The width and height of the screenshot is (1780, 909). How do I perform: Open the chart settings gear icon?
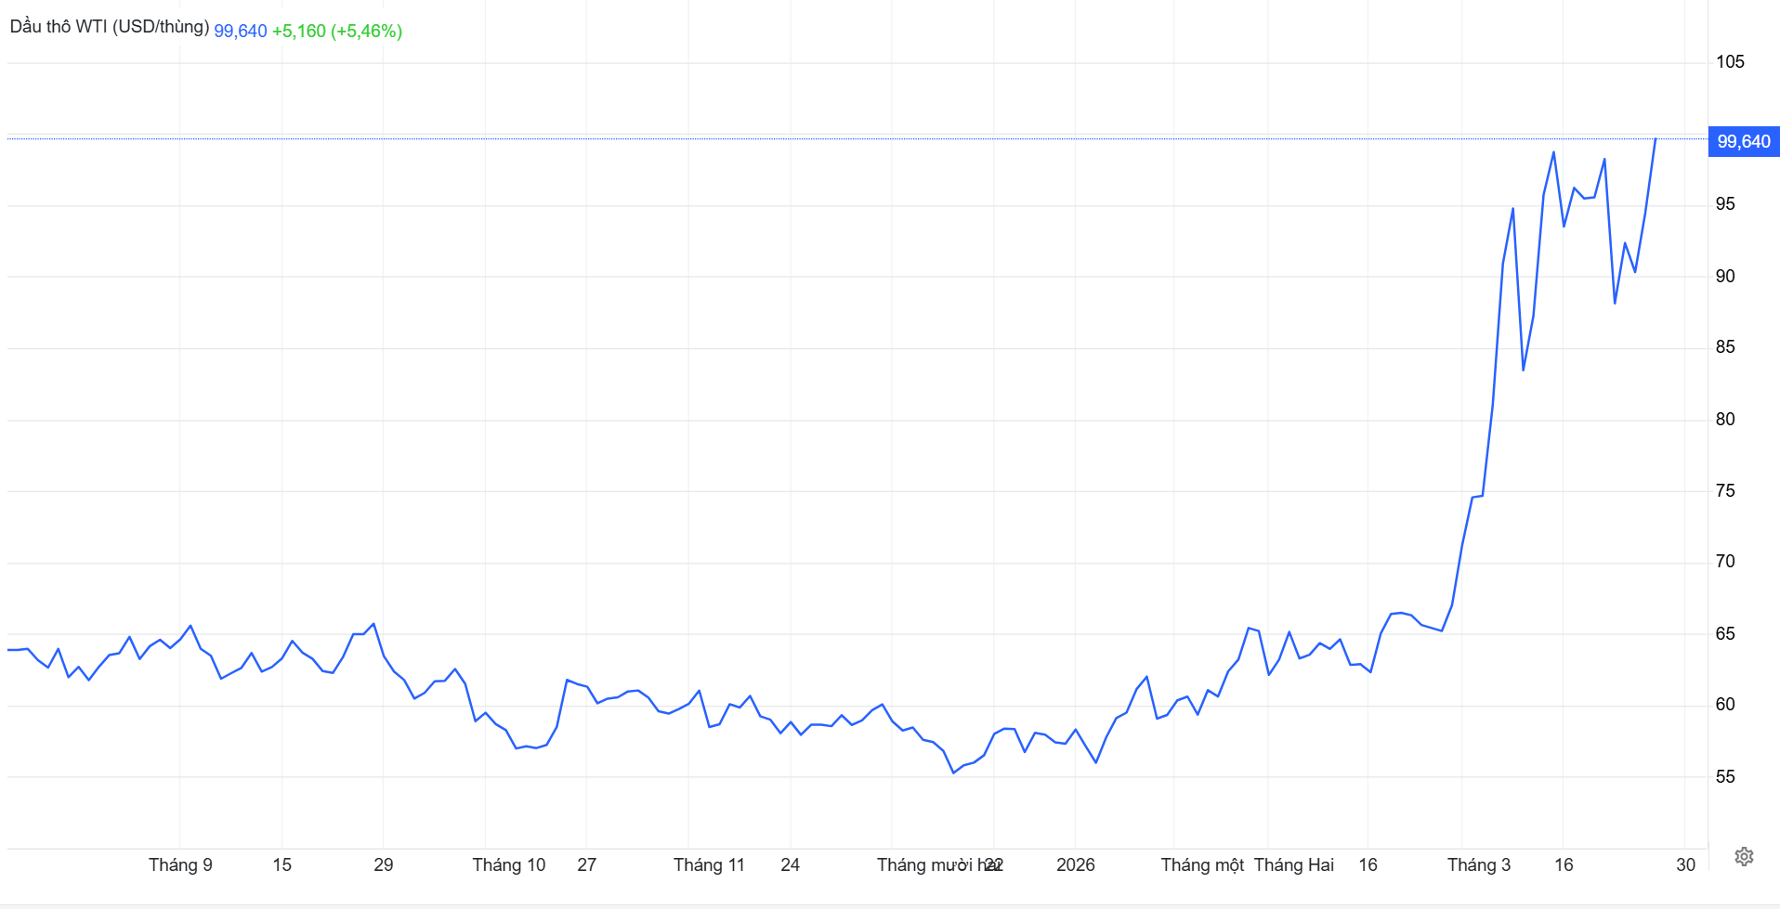click(1744, 856)
